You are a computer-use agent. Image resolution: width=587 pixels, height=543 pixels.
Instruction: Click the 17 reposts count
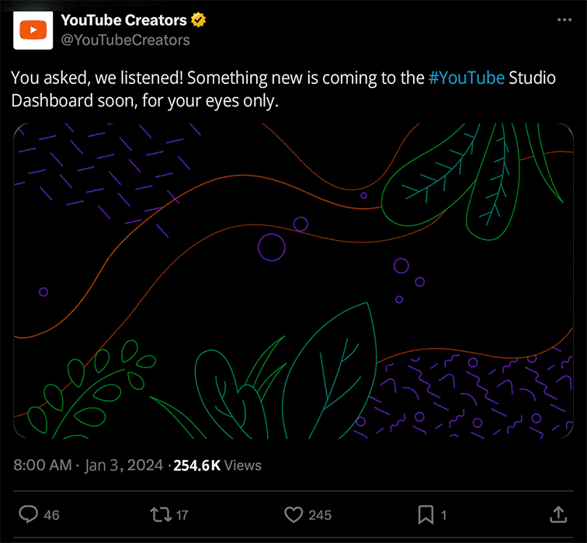182,515
